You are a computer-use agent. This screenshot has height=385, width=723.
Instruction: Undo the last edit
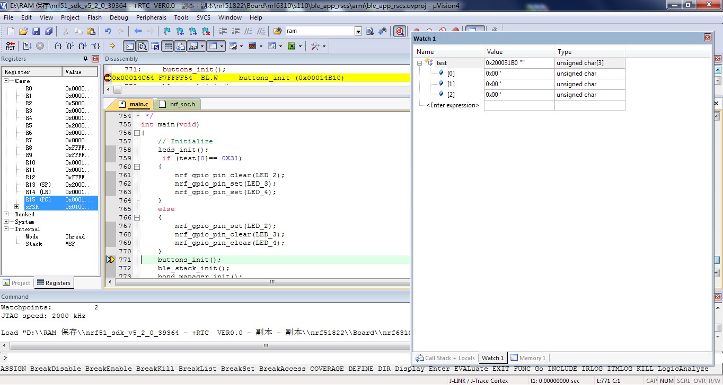(x=108, y=31)
